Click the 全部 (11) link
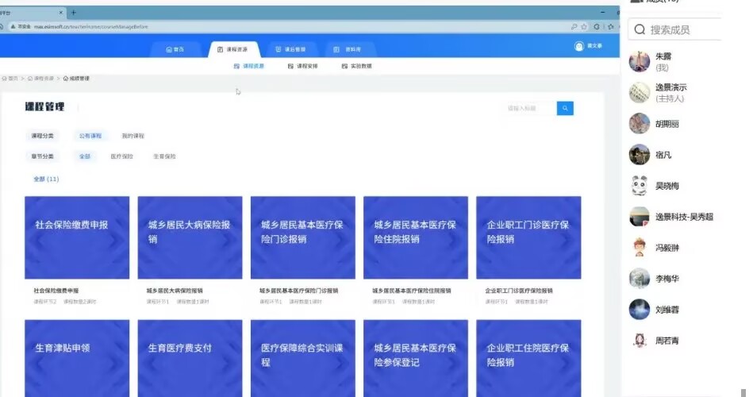This screenshot has width=753, height=397. (x=46, y=179)
